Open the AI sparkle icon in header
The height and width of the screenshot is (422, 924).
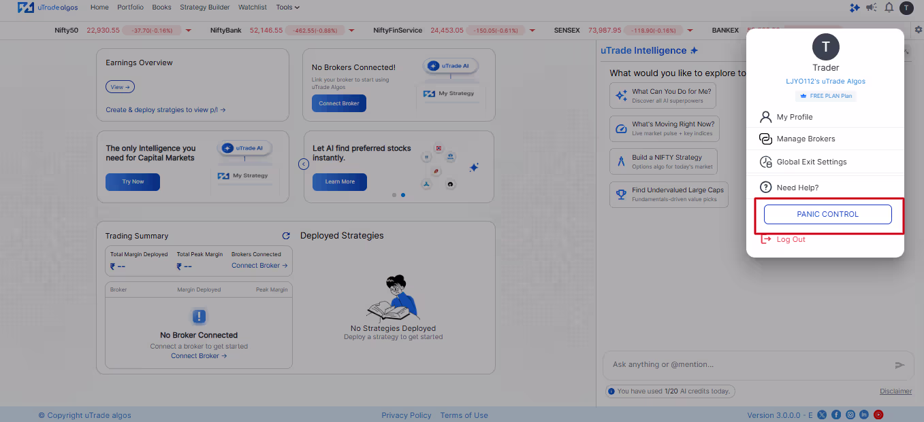click(x=855, y=7)
